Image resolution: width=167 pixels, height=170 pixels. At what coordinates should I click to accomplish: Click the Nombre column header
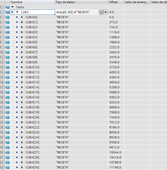coord(33,2)
